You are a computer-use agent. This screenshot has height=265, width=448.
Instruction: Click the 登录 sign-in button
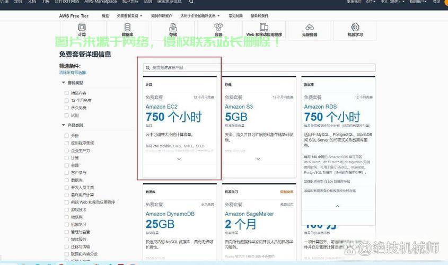point(436,2)
